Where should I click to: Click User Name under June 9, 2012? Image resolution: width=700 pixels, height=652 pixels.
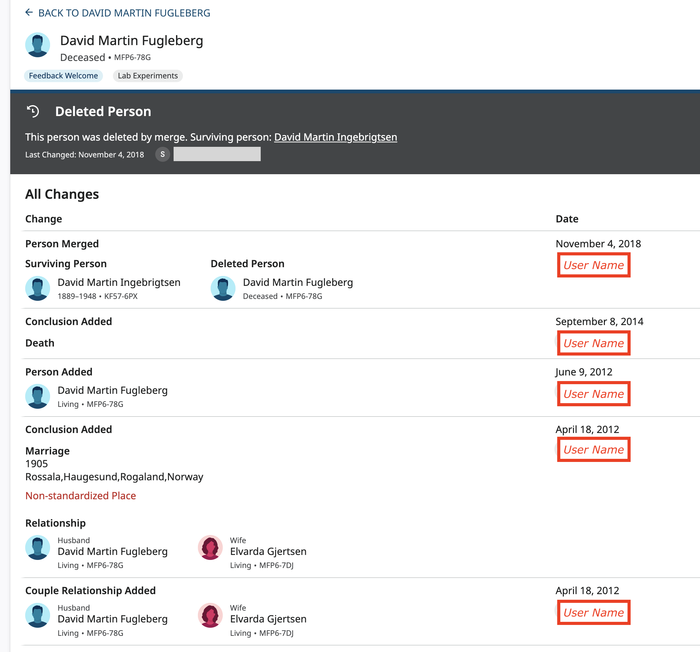(593, 394)
